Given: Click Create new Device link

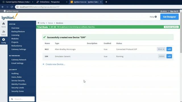Looking at the screenshot, I should [x=55, y=64].
